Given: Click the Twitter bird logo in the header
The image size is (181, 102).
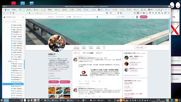Looking at the screenshot, I should pyautogui.click(x=97, y=17).
